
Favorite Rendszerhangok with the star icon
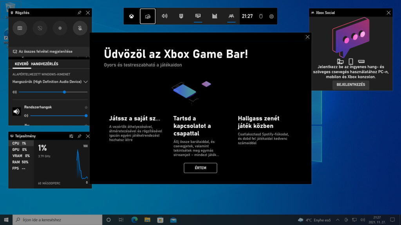pos(86,107)
